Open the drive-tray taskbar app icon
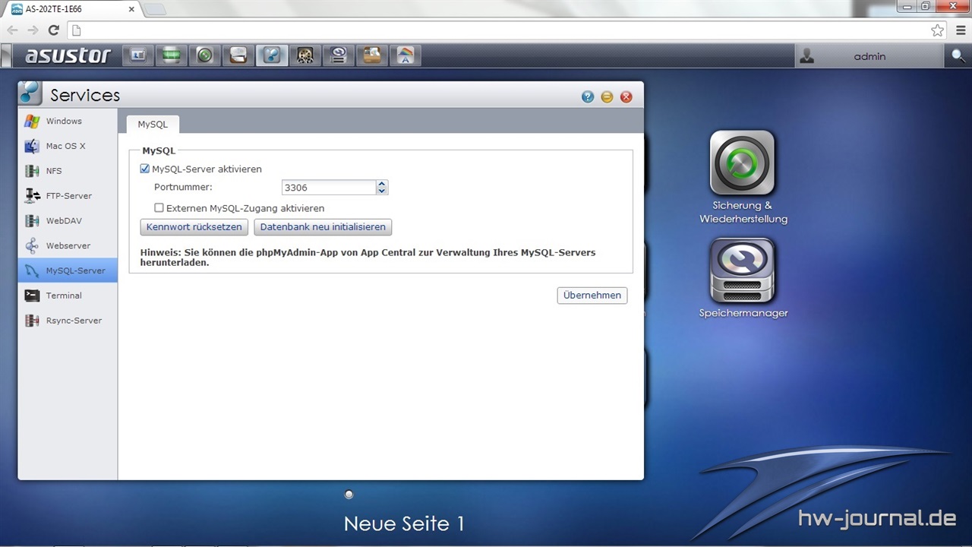The image size is (972, 547). 238,55
